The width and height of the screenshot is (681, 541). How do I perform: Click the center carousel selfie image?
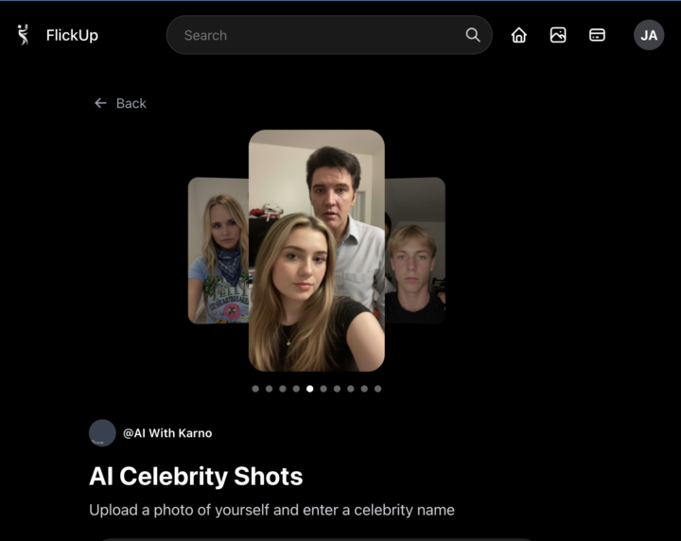click(316, 251)
